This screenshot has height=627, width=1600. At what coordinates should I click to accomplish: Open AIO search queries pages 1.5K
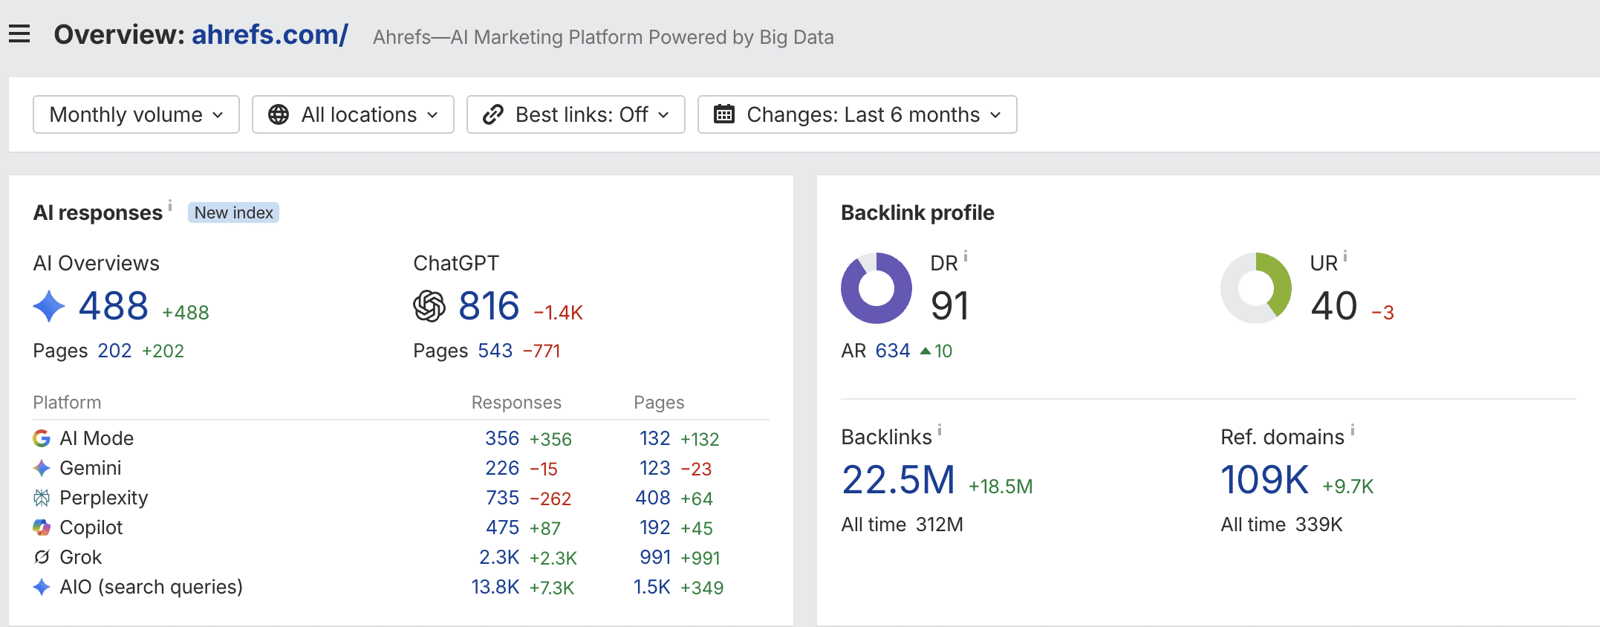pyautogui.click(x=652, y=587)
